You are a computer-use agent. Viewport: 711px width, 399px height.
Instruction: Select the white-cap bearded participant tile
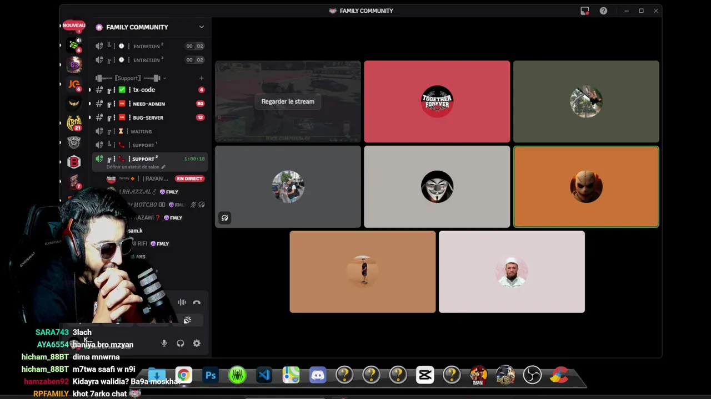(512, 272)
